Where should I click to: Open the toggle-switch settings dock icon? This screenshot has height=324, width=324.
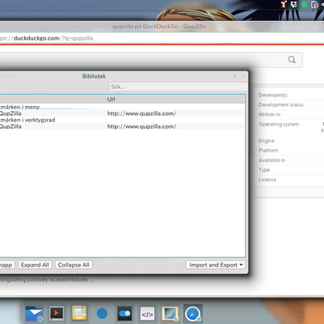coord(125,313)
